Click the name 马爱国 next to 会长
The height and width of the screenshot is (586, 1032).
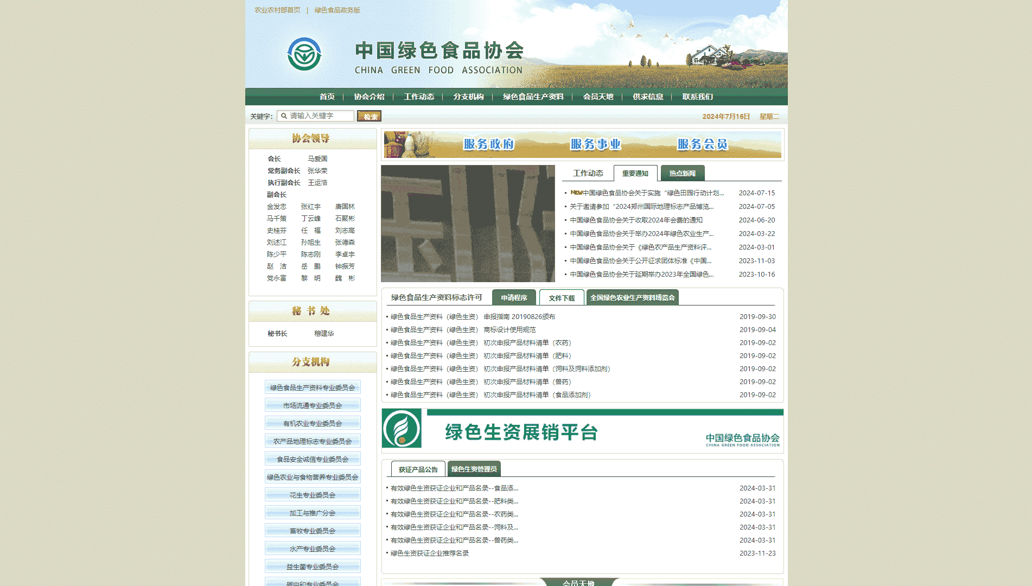(x=317, y=158)
